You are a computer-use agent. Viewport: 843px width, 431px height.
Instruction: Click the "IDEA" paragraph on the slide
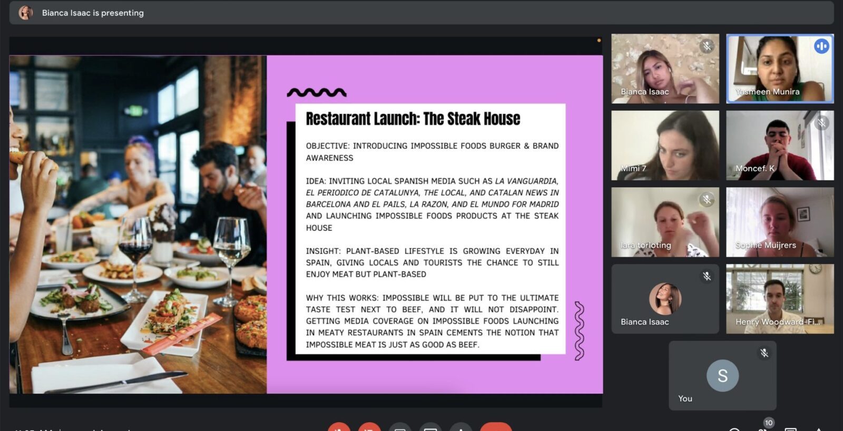(x=432, y=204)
